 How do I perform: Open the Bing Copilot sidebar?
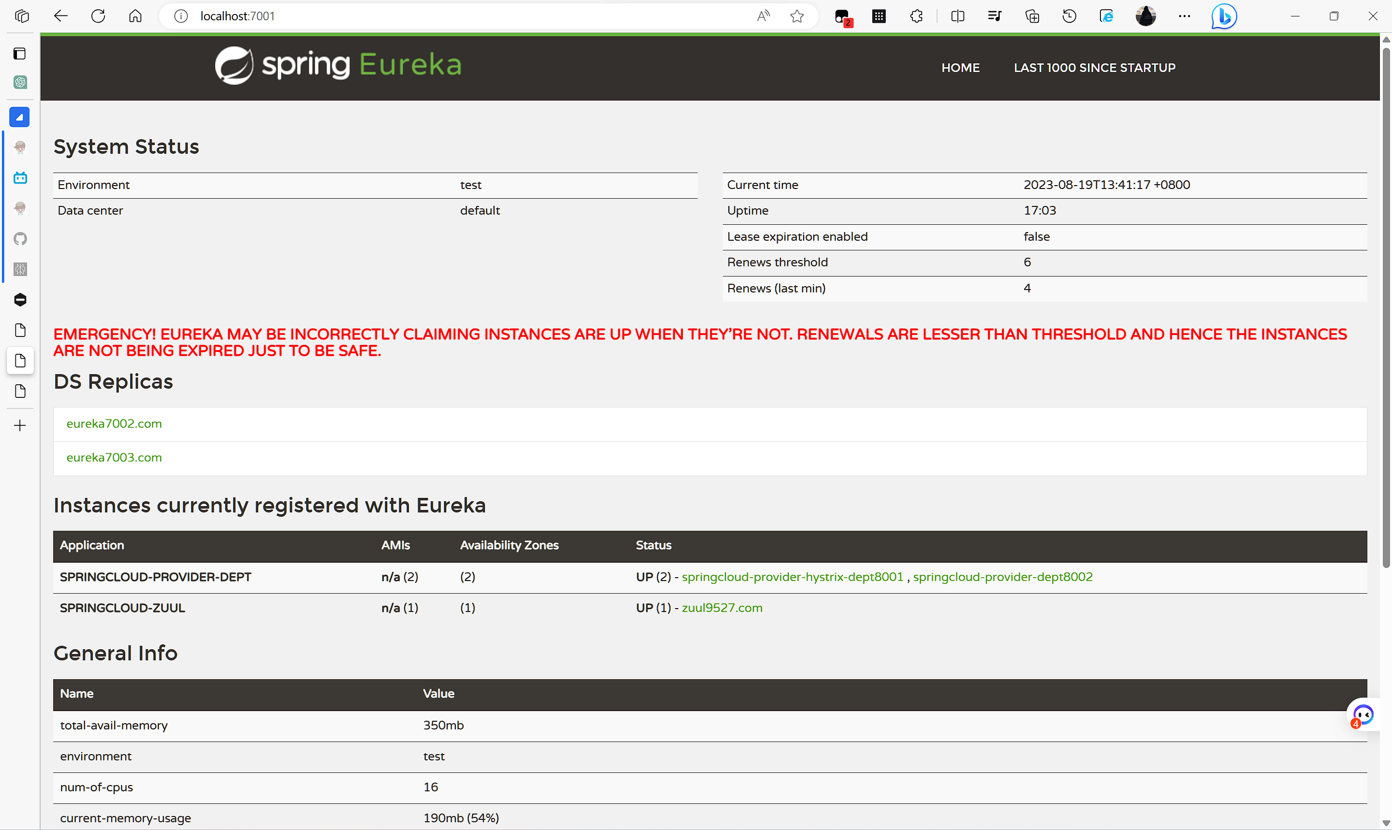(x=1224, y=16)
